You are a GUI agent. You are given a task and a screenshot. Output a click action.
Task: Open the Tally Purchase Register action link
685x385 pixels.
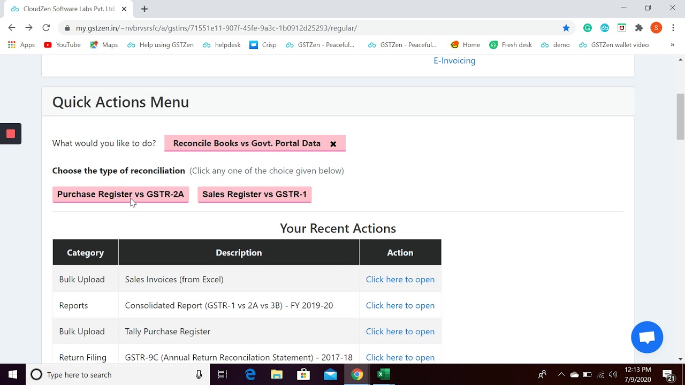pos(400,332)
